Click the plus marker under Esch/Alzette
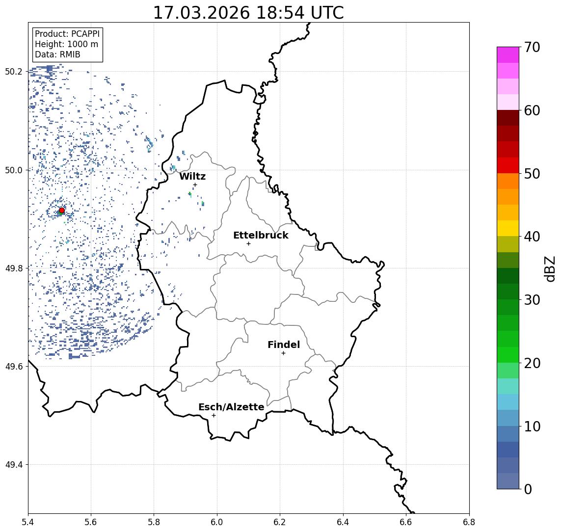This screenshot has width=562, height=532. click(214, 416)
